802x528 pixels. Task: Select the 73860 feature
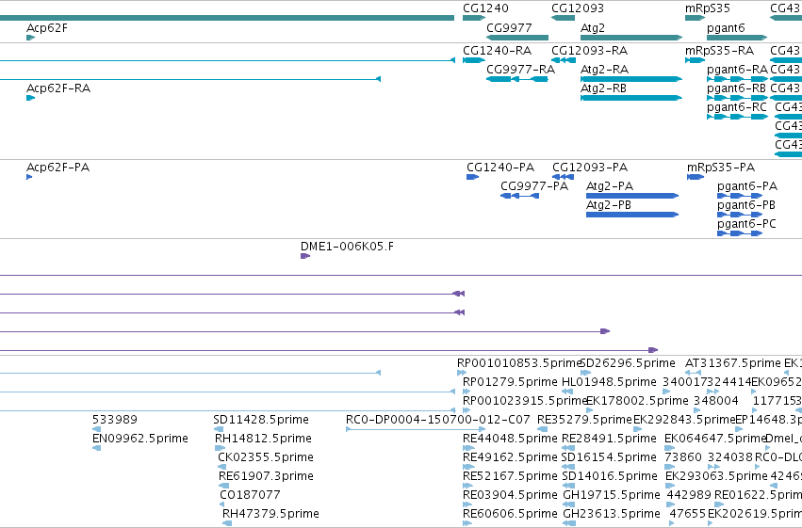coord(669,467)
